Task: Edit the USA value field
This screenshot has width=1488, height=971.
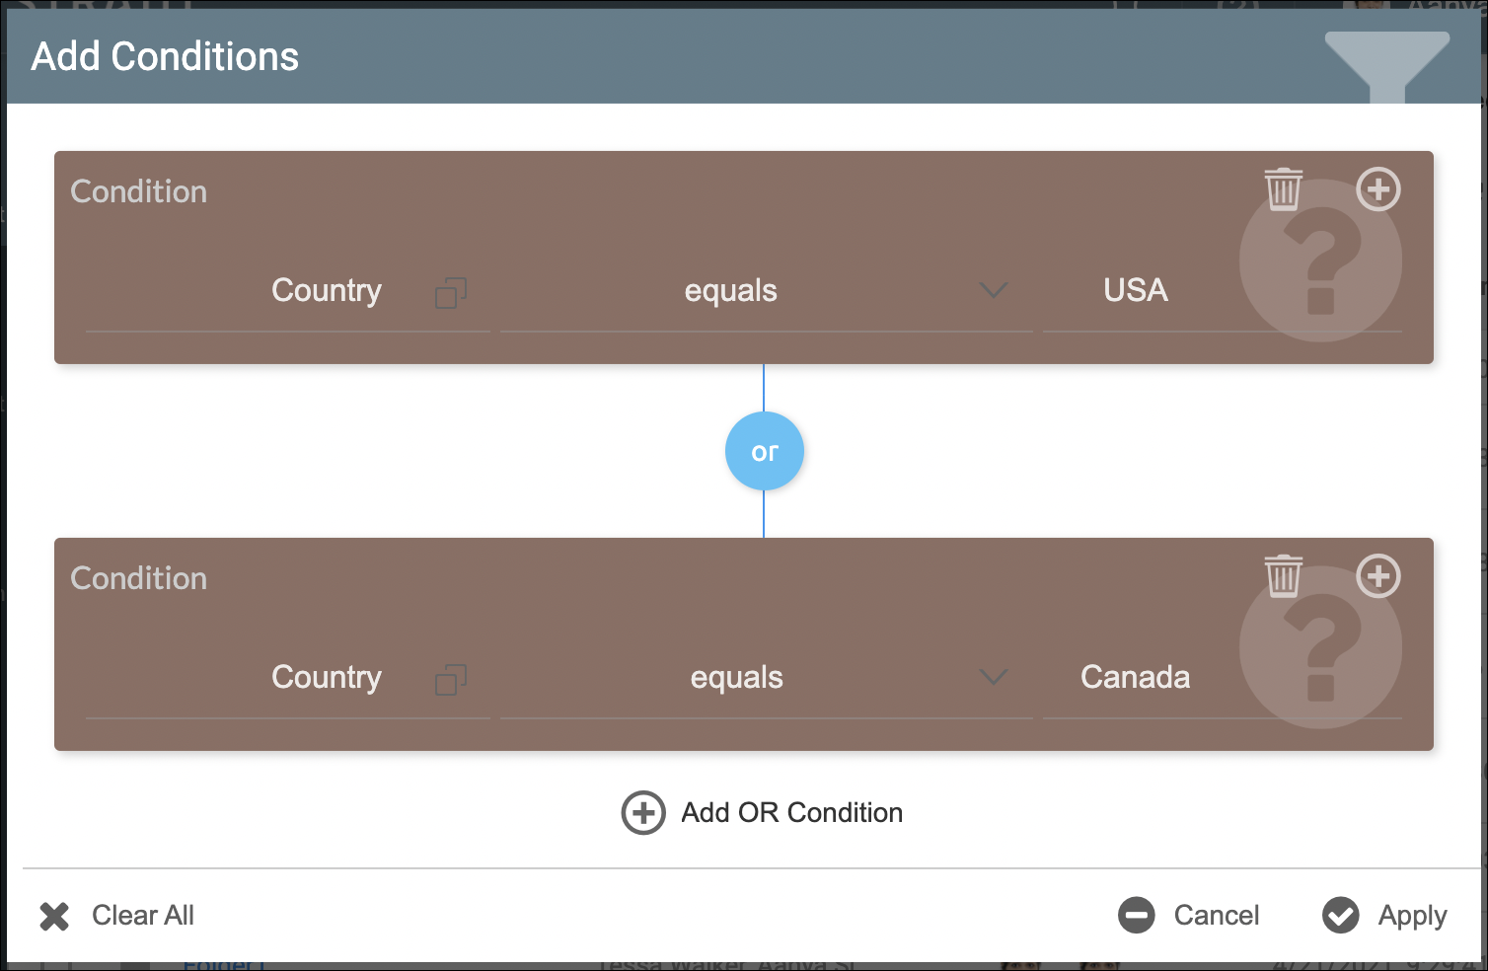Action: tap(1136, 291)
